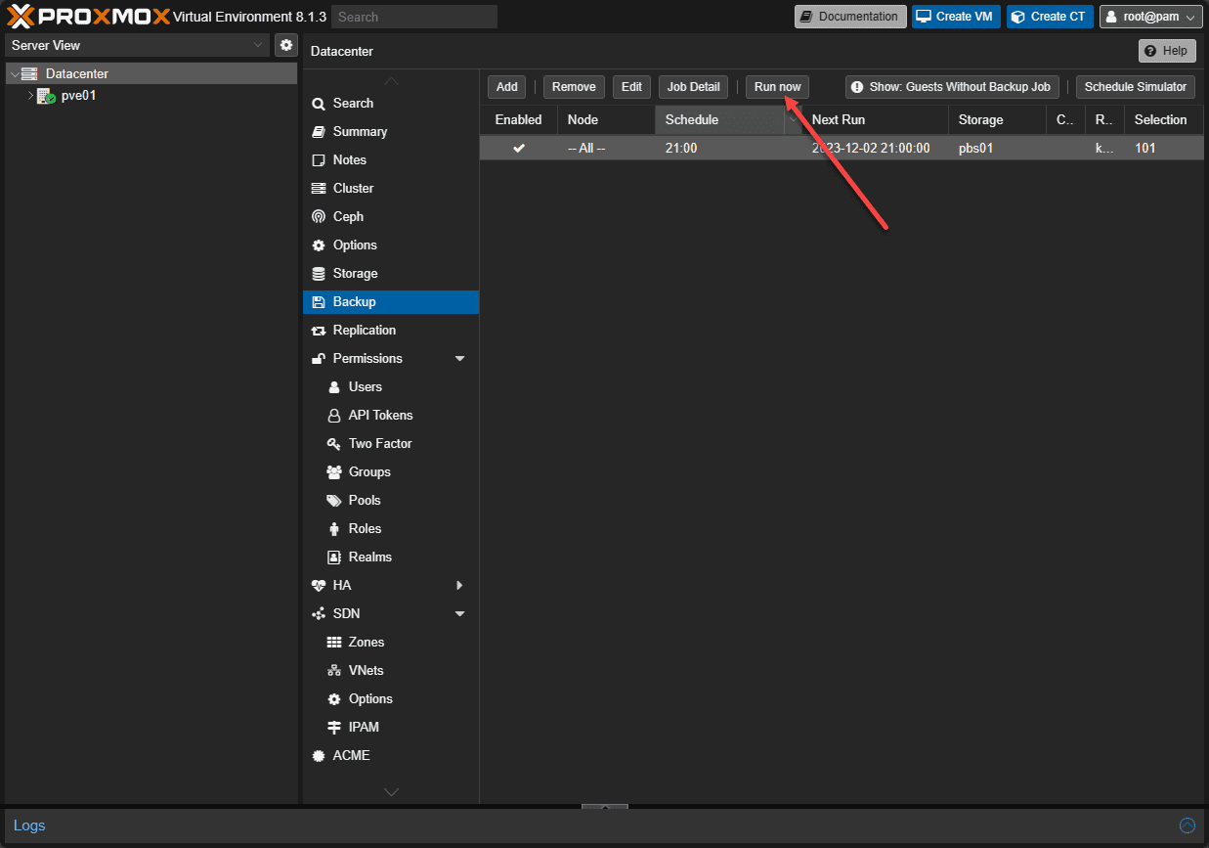Image resolution: width=1209 pixels, height=848 pixels.
Task: Click the Notes icon in the sidebar
Action: (x=319, y=160)
